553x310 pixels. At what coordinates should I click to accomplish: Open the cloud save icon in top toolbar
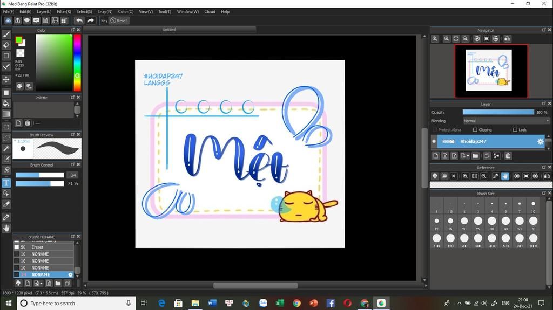(8, 20)
